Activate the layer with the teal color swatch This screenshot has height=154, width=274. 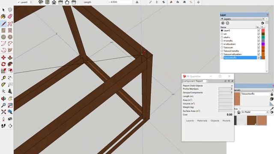click(222, 37)
